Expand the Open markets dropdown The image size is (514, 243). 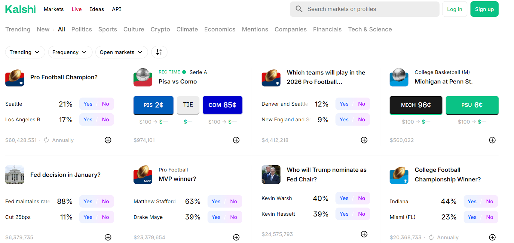click(x=121, y=52)
